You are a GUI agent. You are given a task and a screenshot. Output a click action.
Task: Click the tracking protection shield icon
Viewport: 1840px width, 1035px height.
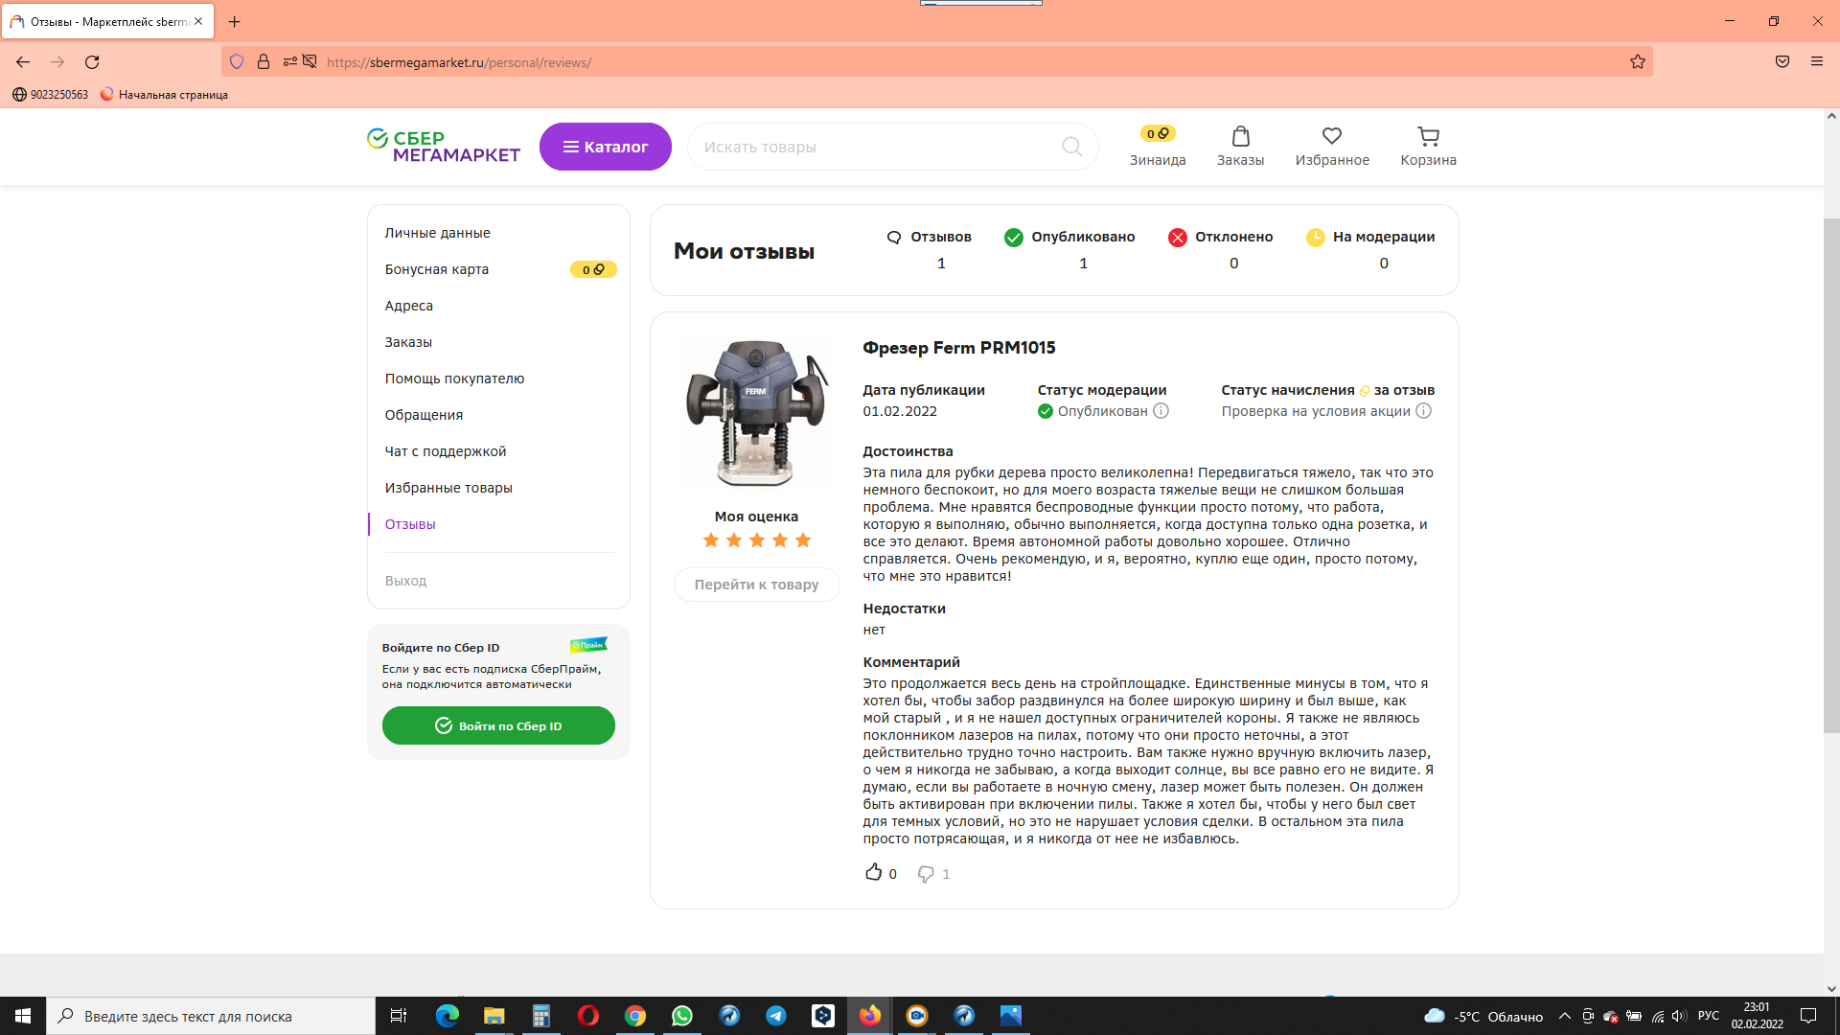click(x=237, y=62)
